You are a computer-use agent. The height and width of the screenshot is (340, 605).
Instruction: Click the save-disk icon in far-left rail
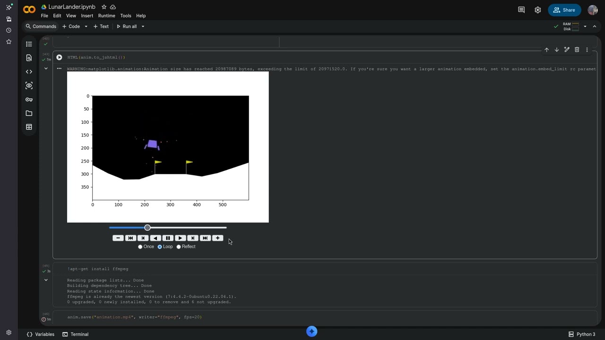[x=9, y=19]
